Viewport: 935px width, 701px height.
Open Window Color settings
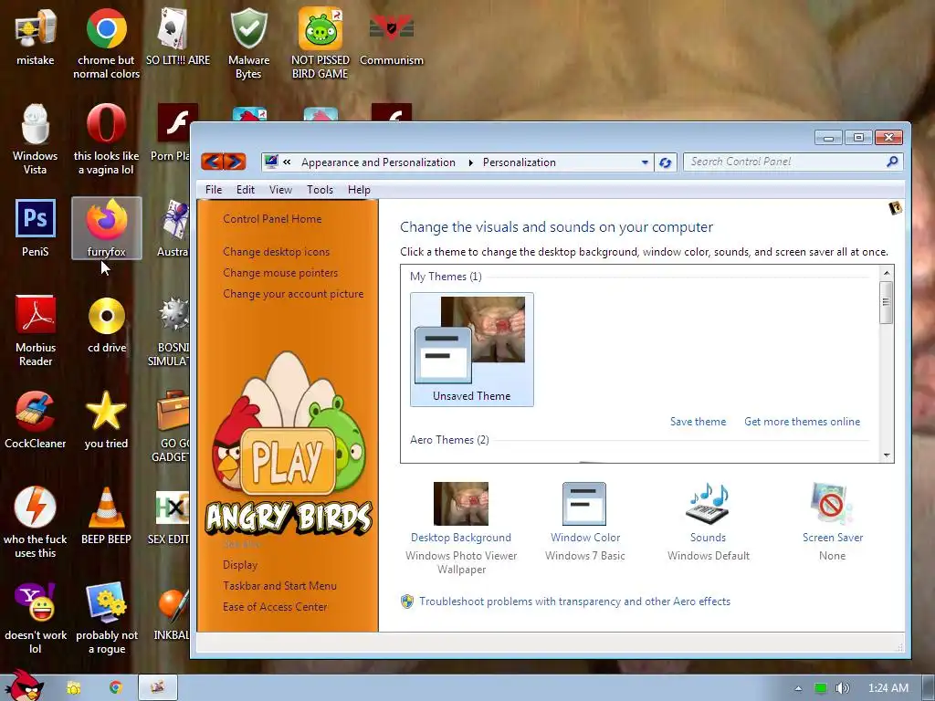[585, 521]
